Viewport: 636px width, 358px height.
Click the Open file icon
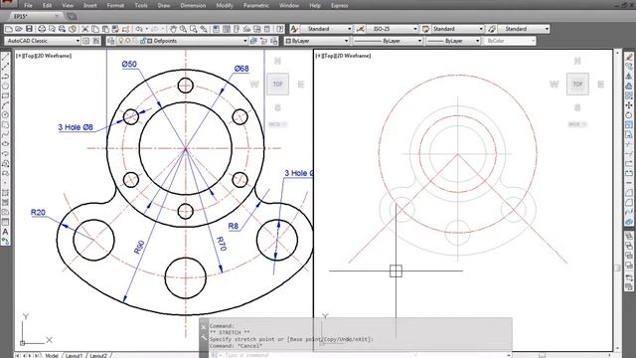click(19, 29)
